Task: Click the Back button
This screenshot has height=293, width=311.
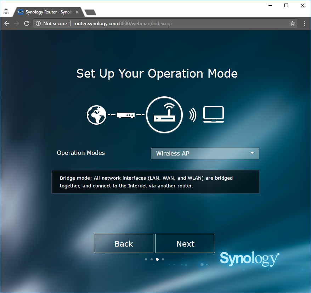Action: point(124,243)
